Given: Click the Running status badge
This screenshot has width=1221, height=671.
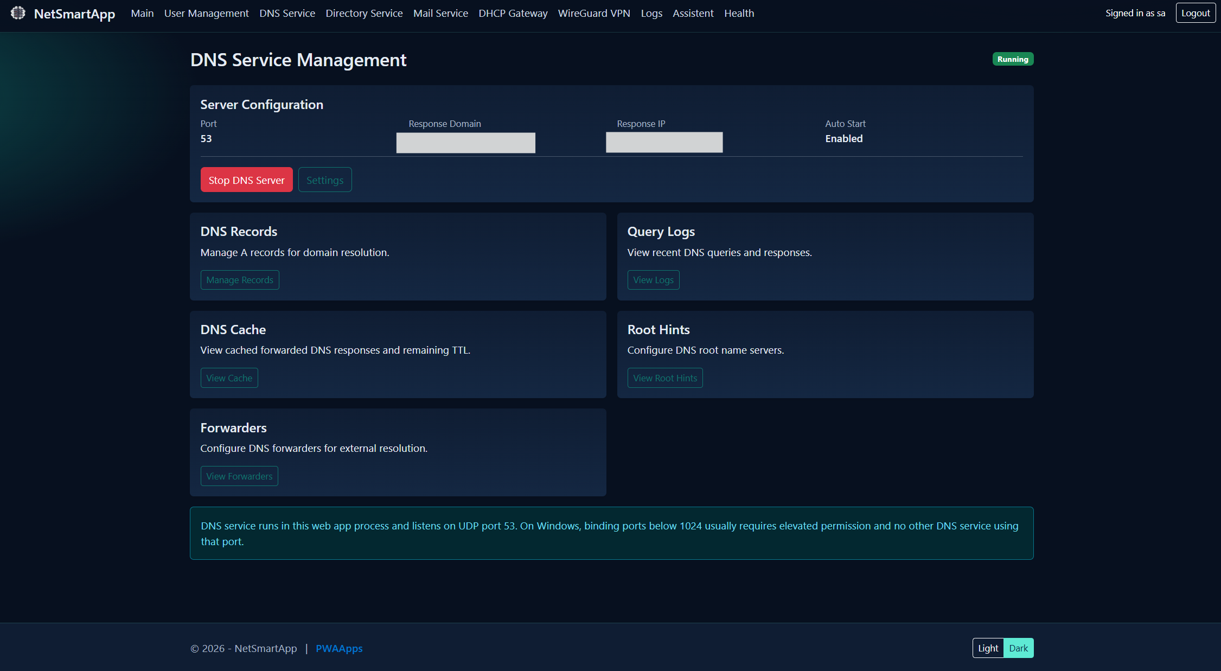Looking at the screenshot, I should click(x=1013, y=59).
